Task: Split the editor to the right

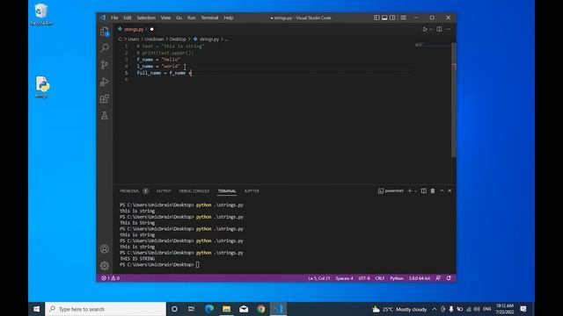Action: 439,29
